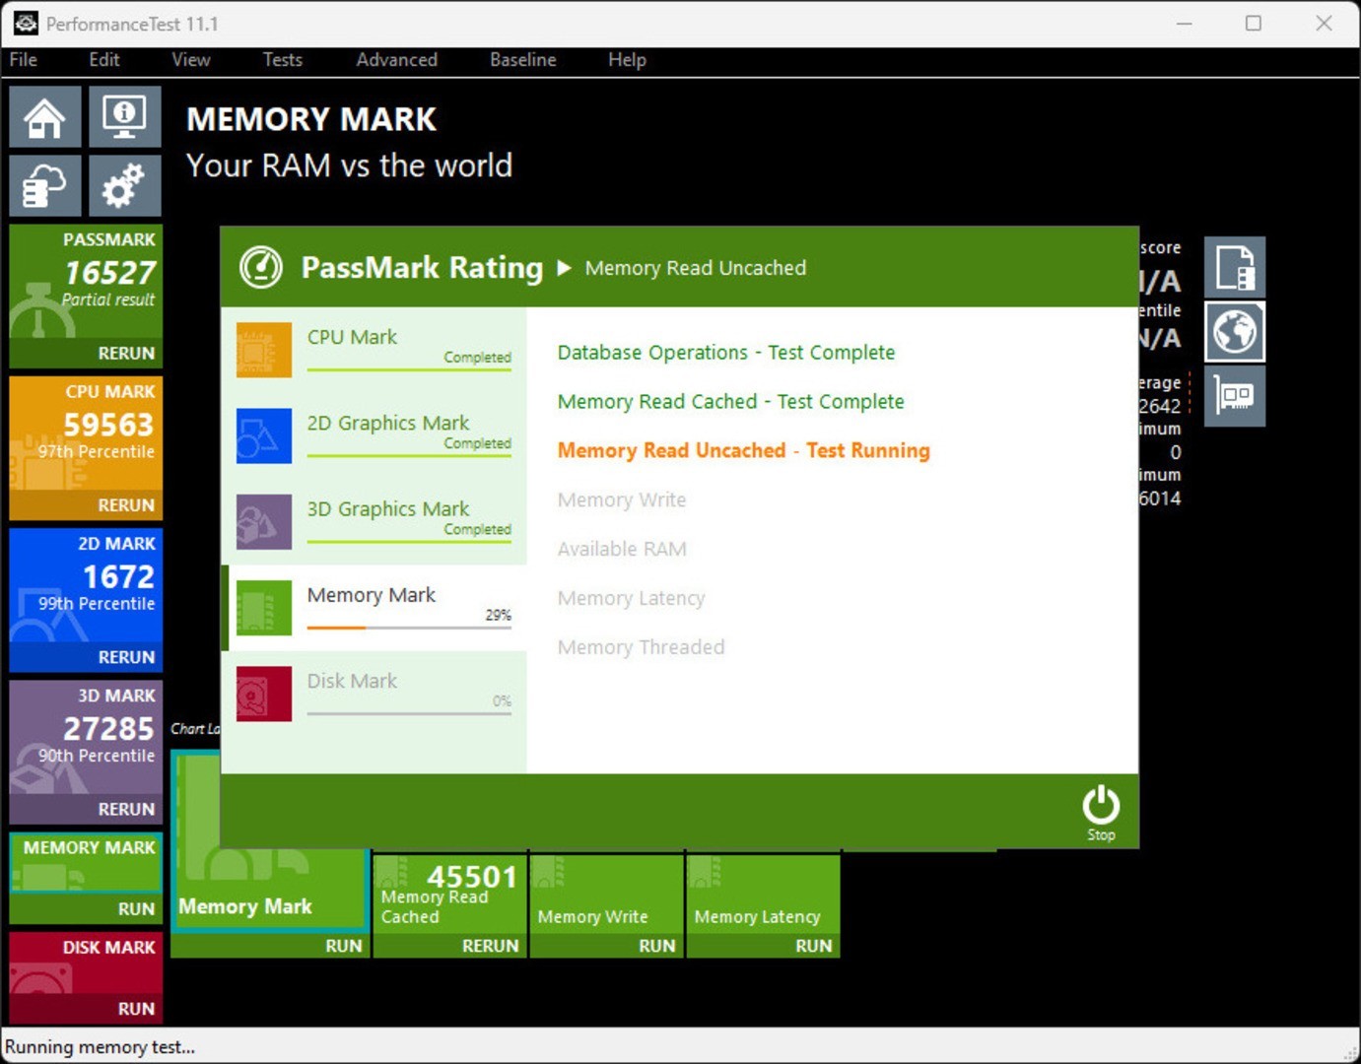Run the Memory Mark chart tile test
Image resolution: width=1361 pixels, height=1064 pixels.
[344, 946]
